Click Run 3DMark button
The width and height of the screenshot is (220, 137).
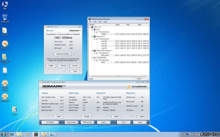coord(50,122)
